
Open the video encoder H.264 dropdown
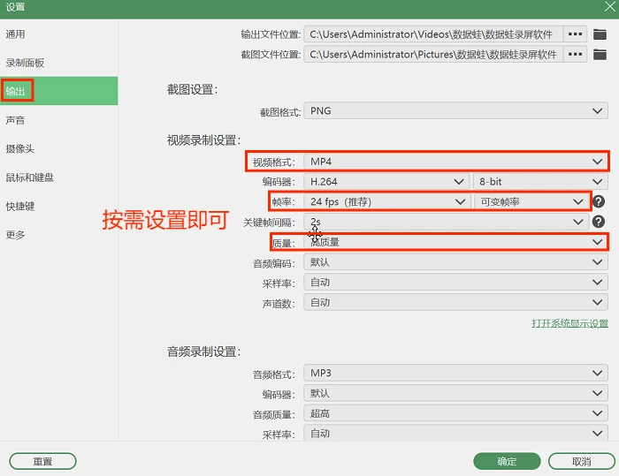[x=386, y=181]
